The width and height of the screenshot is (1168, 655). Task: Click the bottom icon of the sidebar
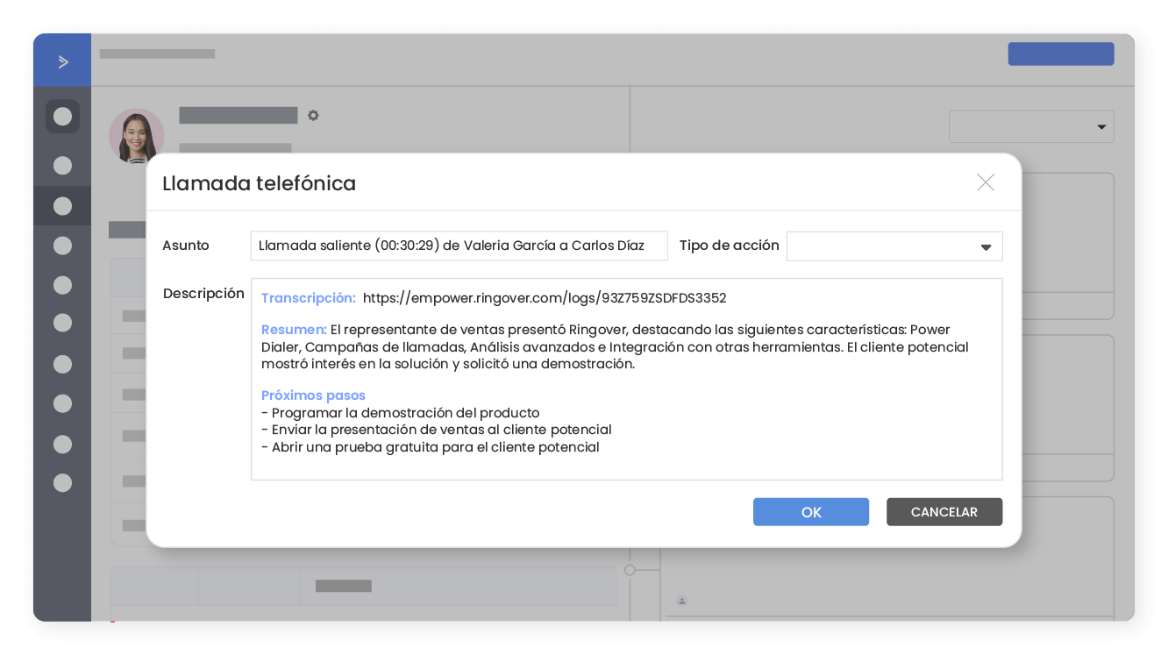(x=62, y=482)
